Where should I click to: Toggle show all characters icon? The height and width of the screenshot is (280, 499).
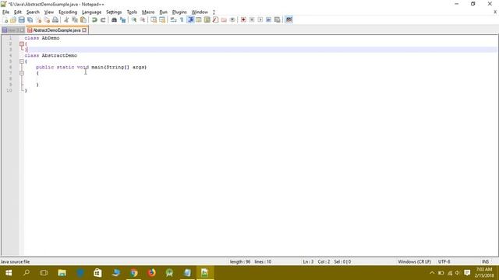tap(182, 19)
